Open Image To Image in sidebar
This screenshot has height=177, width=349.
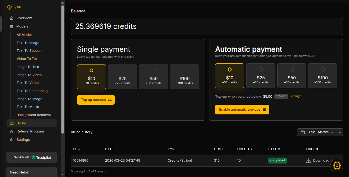tap(29, 99)
